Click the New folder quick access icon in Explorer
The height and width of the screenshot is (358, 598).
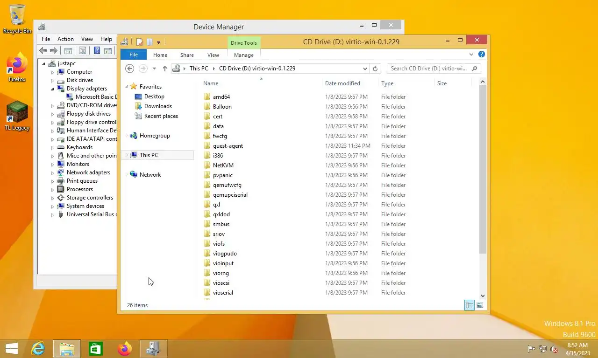(x=149, y=42)
